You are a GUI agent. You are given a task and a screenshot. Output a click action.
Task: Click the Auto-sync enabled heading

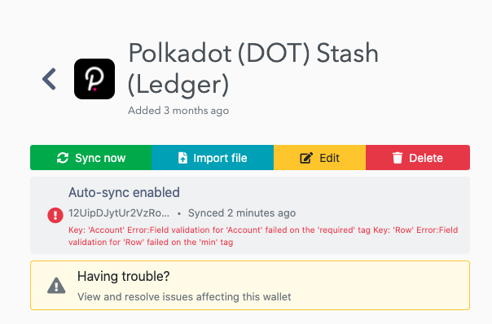pos(125,192)
